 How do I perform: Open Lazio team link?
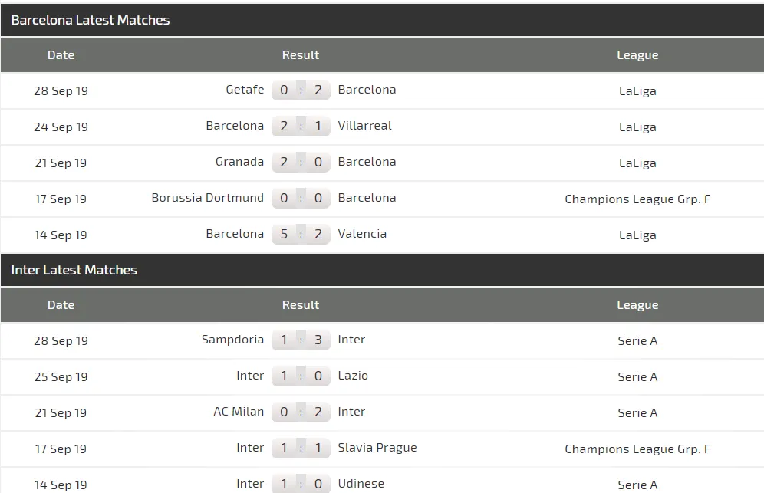(x=353, y=376)
